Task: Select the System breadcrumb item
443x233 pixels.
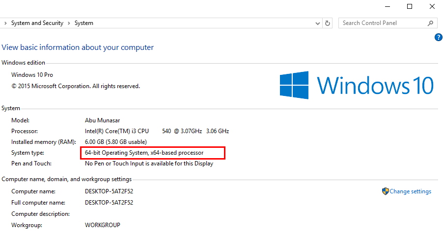Action: (83, 23)
